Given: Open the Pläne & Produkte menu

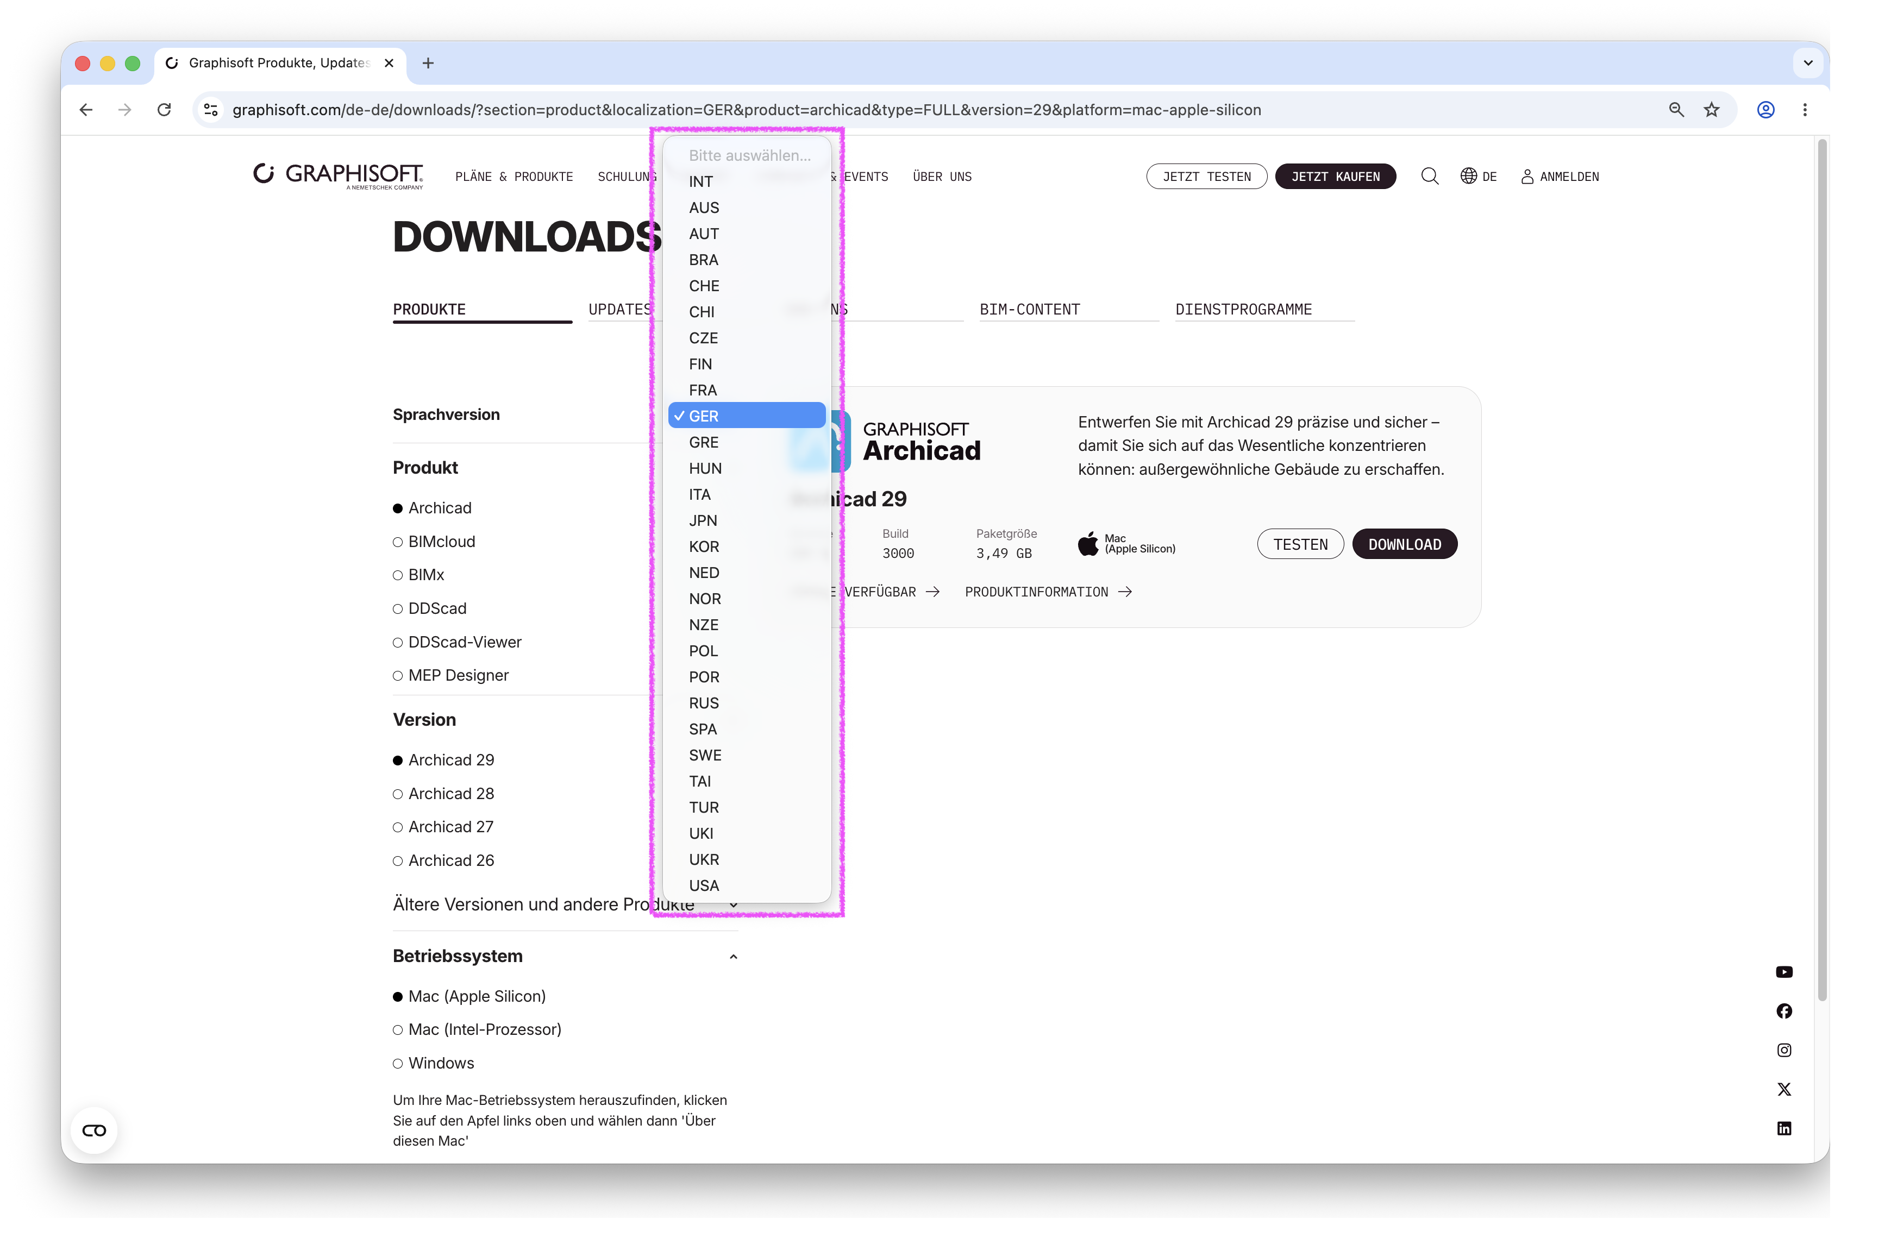Looking at the screenshot, I should pyautogui.click(x=514, y=177).
